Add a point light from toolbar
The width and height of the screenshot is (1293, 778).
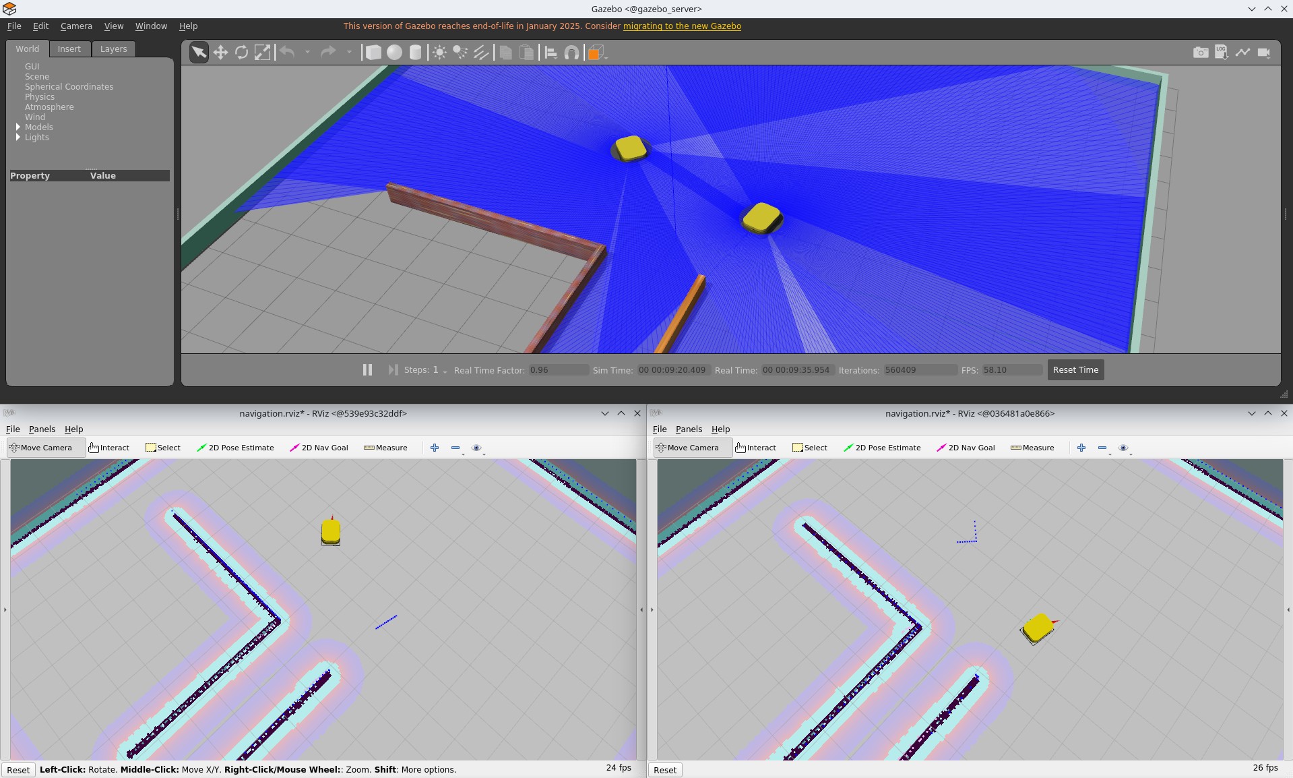coord(439,53)
